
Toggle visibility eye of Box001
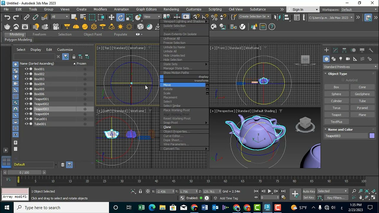click(x=26, y=69)
